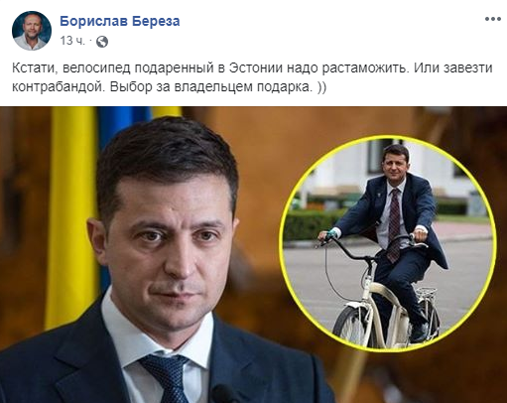Click the bicycle front wheel in inset
Screen dimensions: 507x403
(x=353, y=326)
